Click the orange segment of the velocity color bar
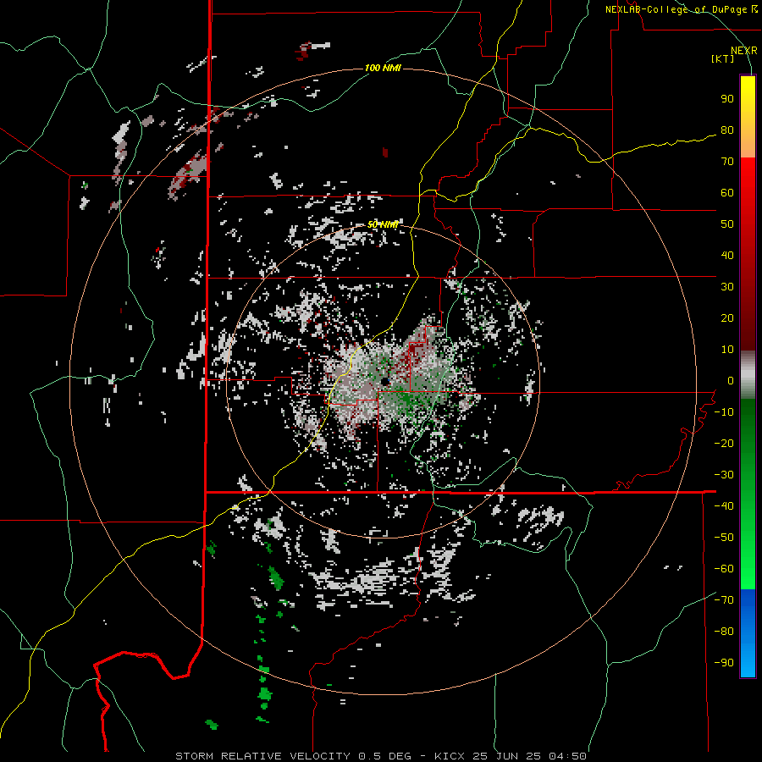Image resolution: width=762 pixels, height=762 pixels. (x=748, y=141)
